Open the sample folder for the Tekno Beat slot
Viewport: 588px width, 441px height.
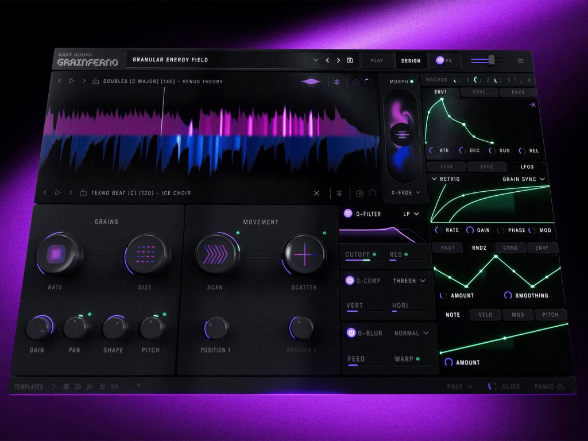click(x=83, y=193)
